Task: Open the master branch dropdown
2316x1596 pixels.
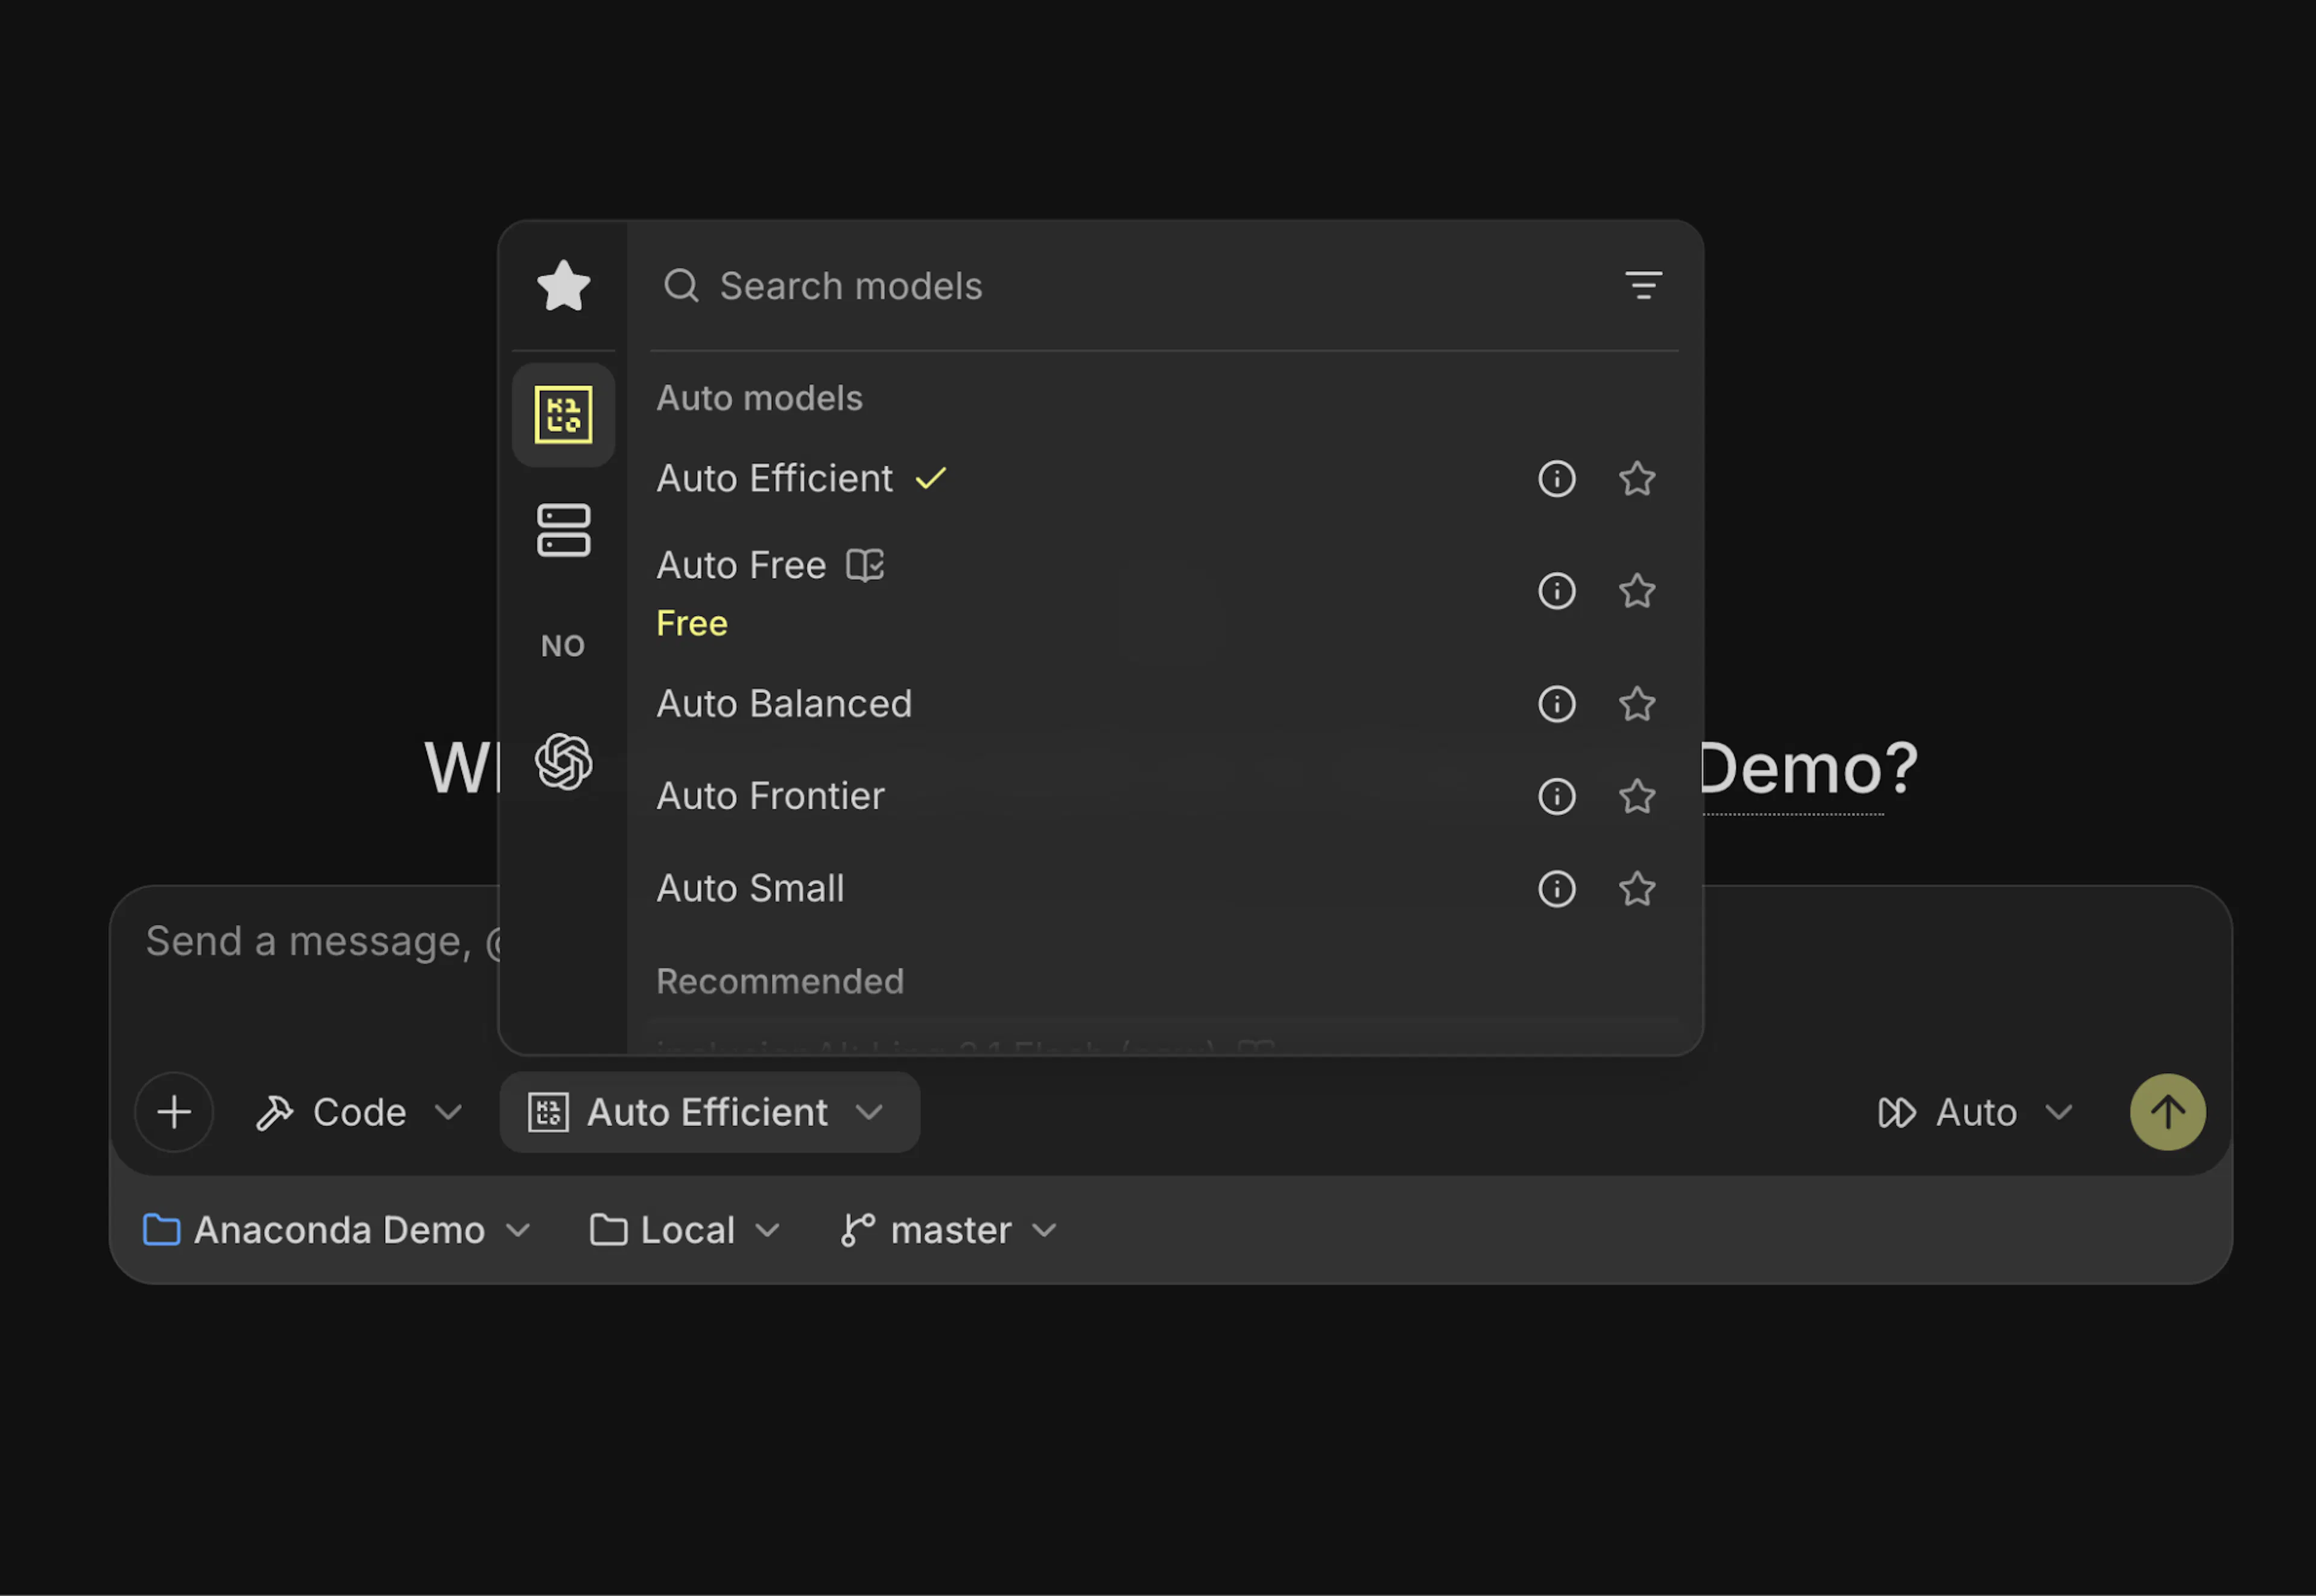Action: [x=949, y=1230]
